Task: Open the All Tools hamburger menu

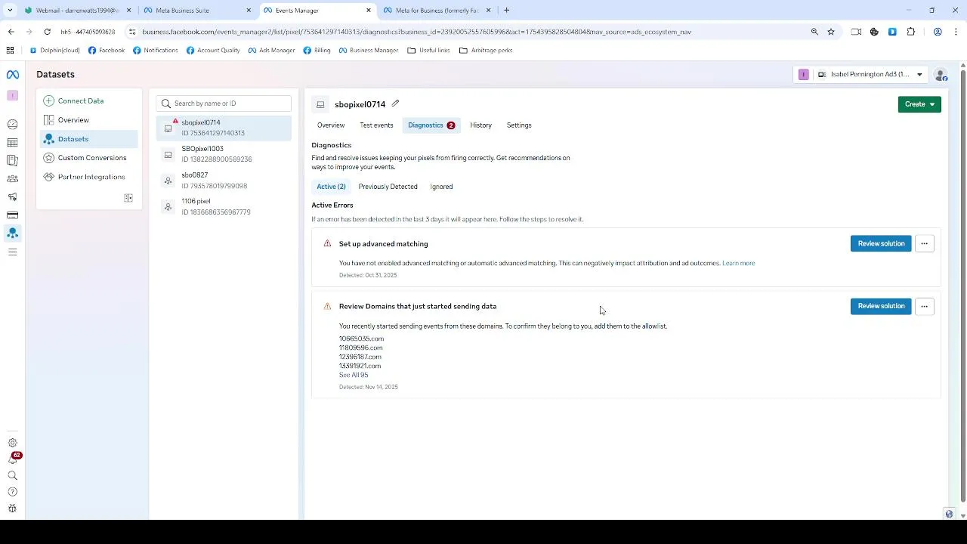Action: 12,252
